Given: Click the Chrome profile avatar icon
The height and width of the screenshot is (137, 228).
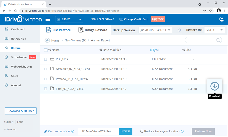Looking at the screenshot, I should click(219, 10).
